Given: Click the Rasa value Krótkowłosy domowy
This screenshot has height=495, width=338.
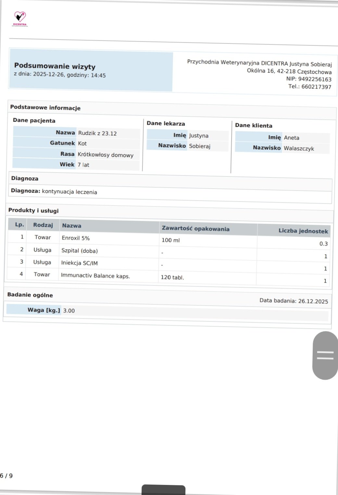Looking at the screenshot, I should tap(106, 155).
